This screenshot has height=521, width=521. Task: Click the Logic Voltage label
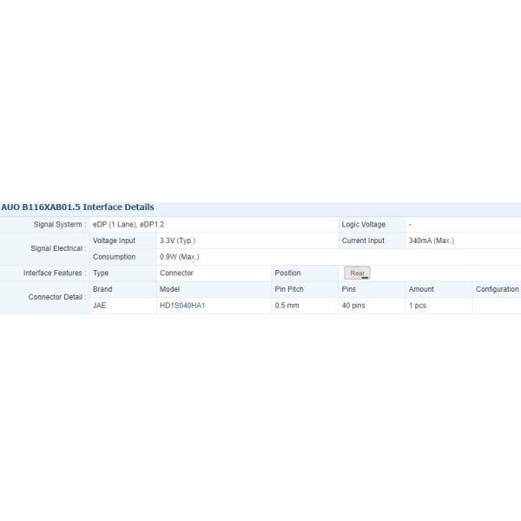(363, 224)
